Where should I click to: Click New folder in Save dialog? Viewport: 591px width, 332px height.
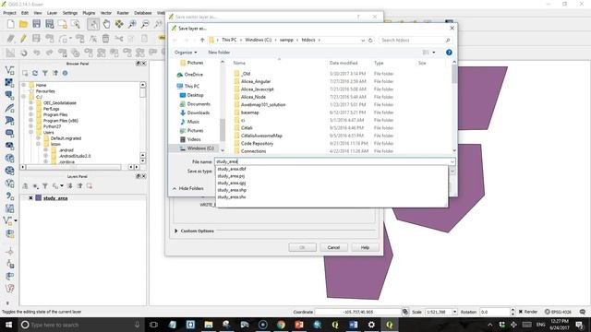tap(219, 53)
